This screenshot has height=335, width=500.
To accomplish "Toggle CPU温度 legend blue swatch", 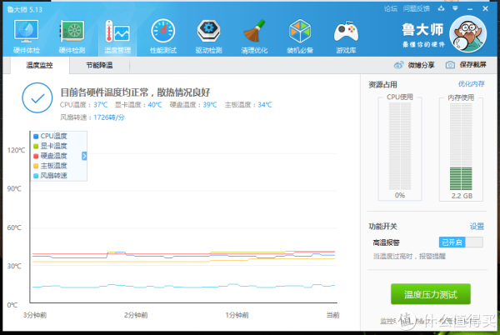I will [x=36, y=136].
